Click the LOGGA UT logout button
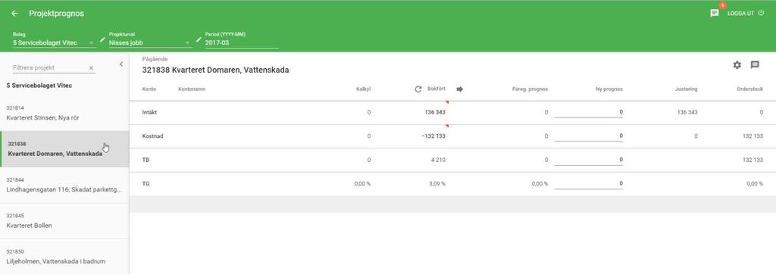The image size is (776, 274). [x=746, y=14]
